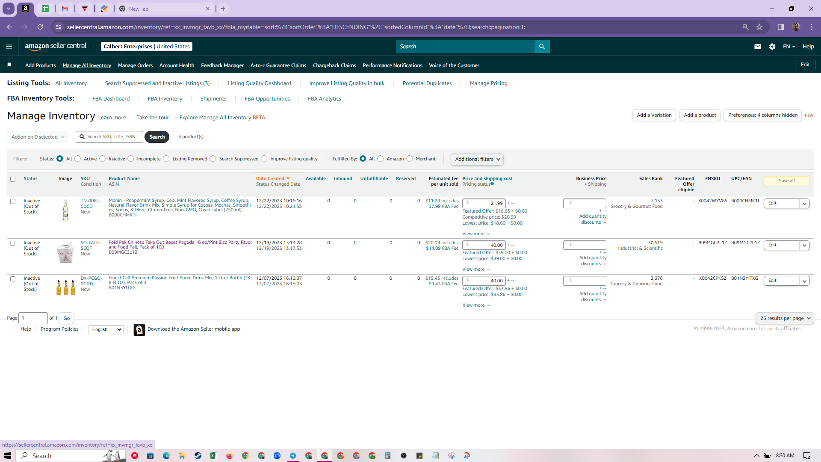This screenshot has height=462, width=821.
Task: Switch to the pinned green spreadsheet tab
Action: pyautogui.click(x=45, y=9)
